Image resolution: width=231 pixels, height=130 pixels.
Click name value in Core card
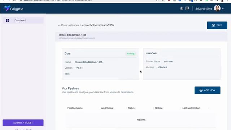pyautogui.click(x=88, y=62)
